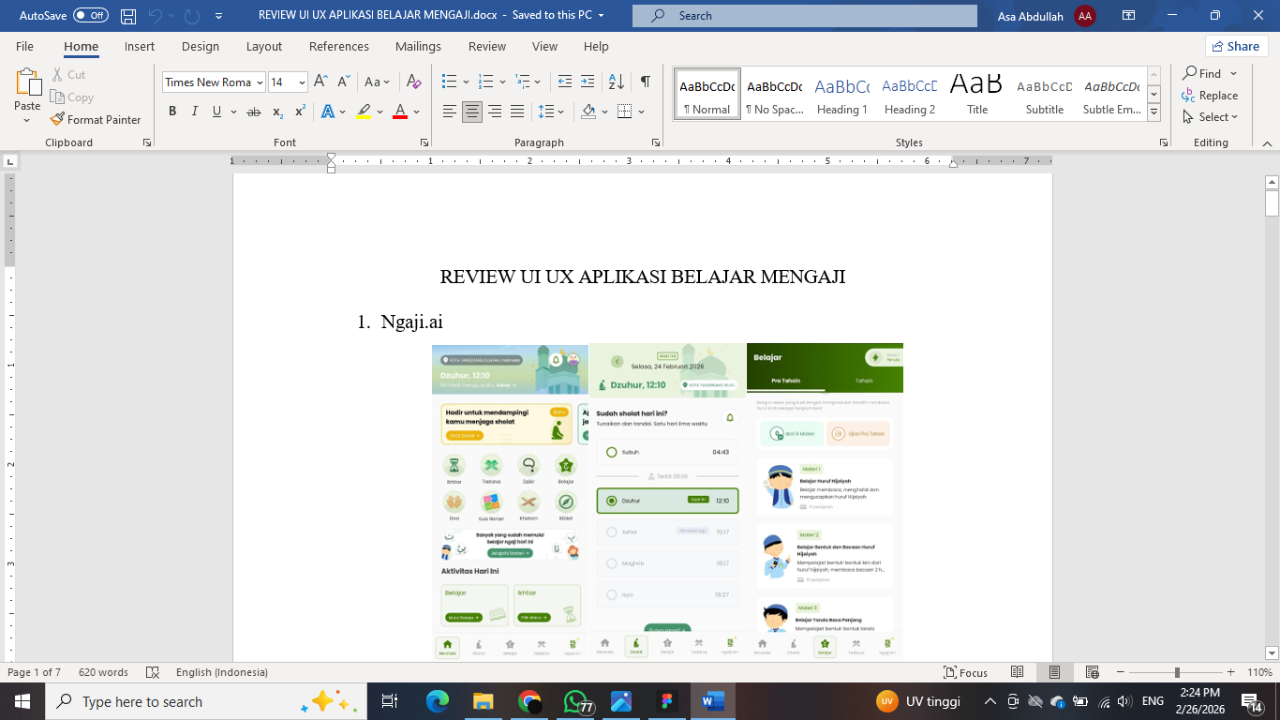Open the Select dropdown in Editing
Viewport: 1280px width, 720px height.
(x=1211, y=117)
